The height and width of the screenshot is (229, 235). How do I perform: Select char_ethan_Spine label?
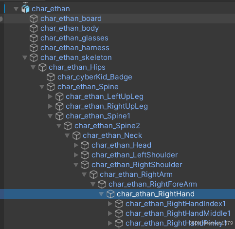coord(88,87)
